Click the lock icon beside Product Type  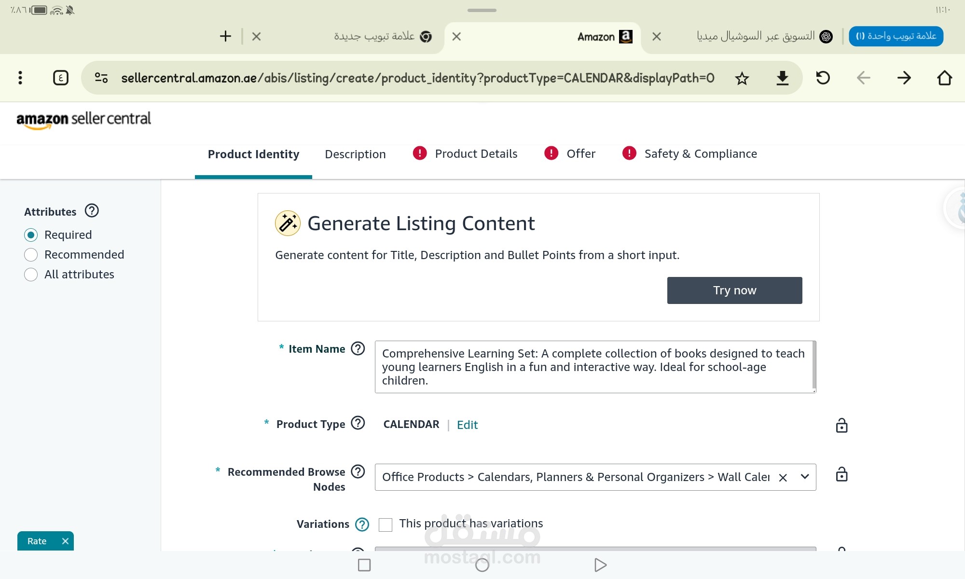[841, 425]
